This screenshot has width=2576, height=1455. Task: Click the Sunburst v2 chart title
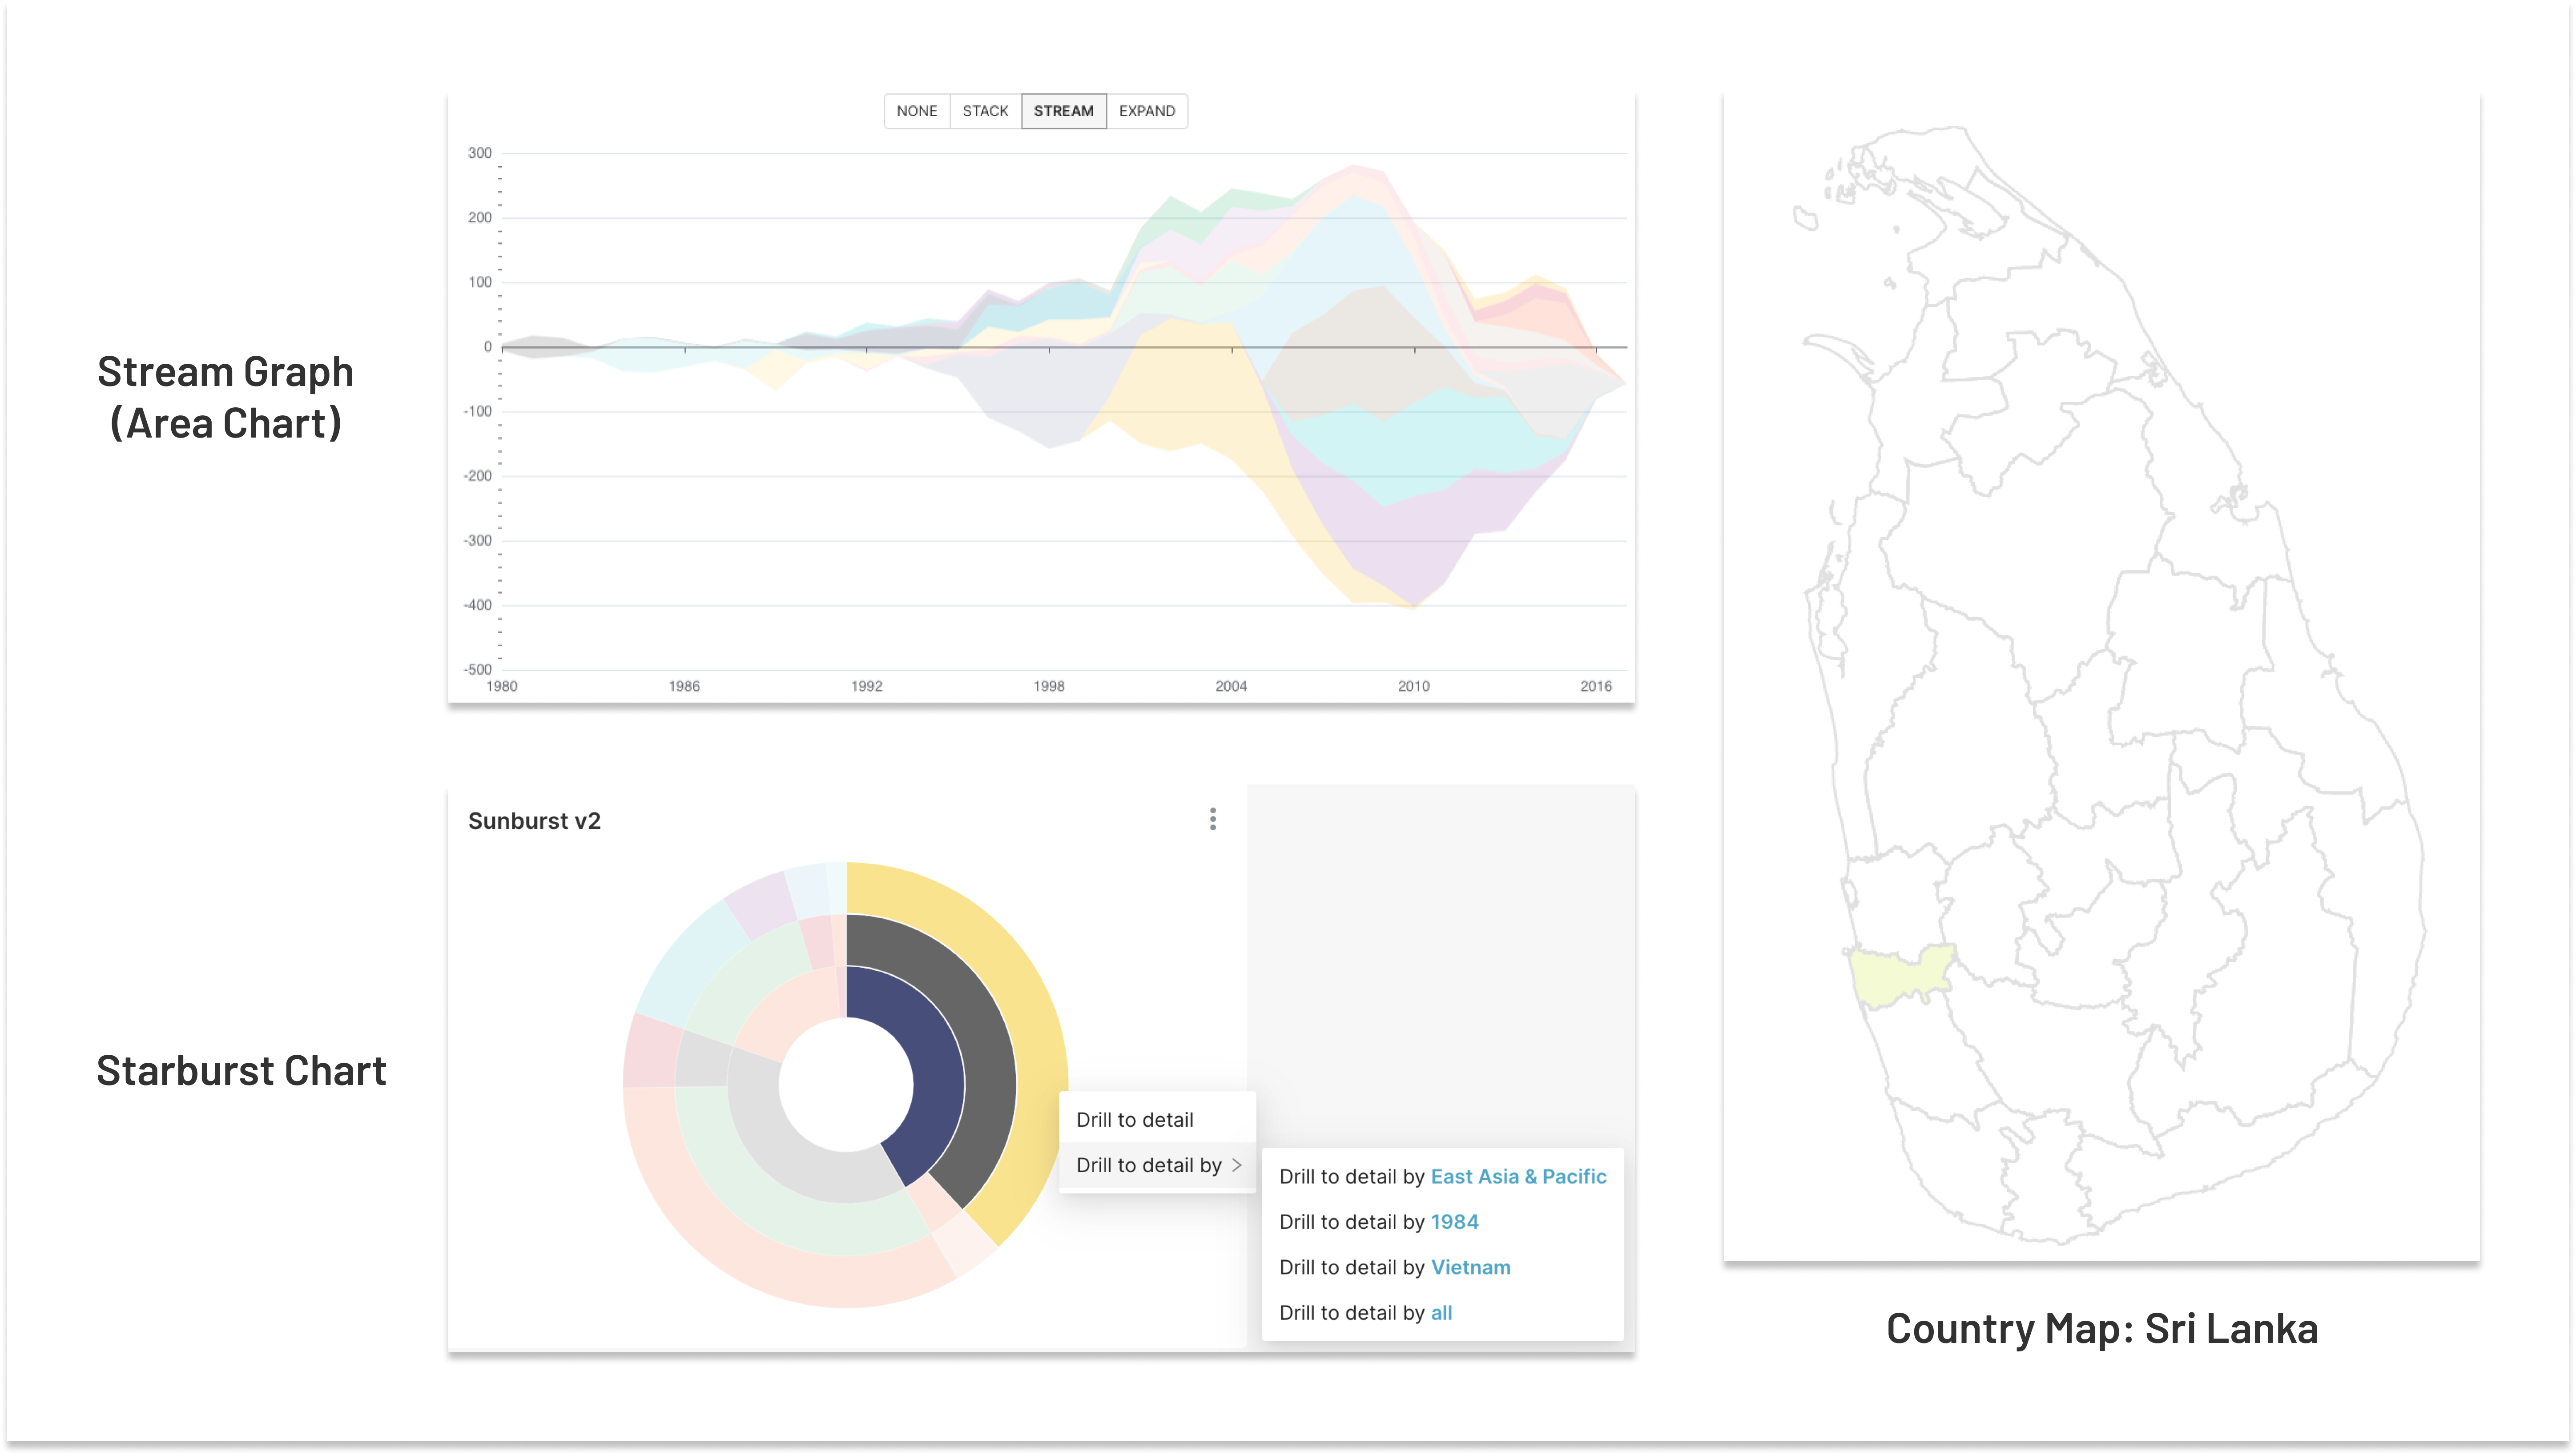[x=534, y=821]
